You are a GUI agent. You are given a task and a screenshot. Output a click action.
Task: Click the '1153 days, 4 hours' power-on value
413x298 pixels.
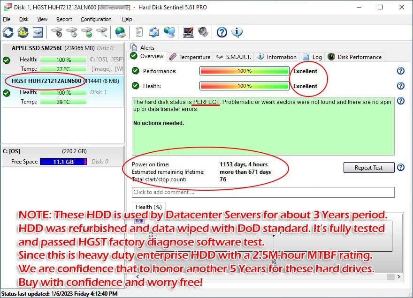coord(244,164)
